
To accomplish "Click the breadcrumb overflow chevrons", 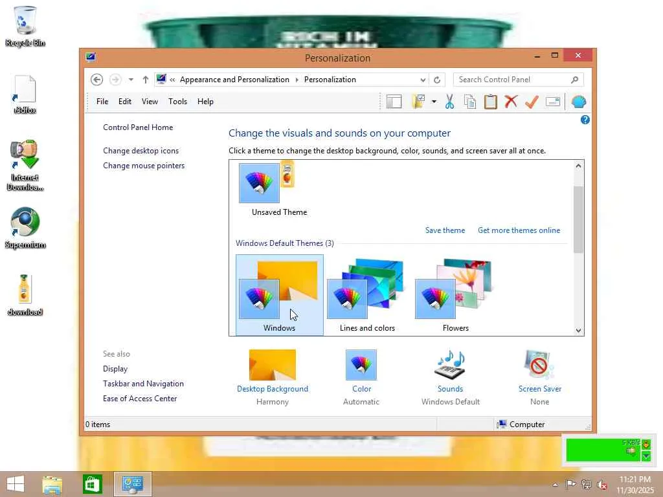I will 172,80.
